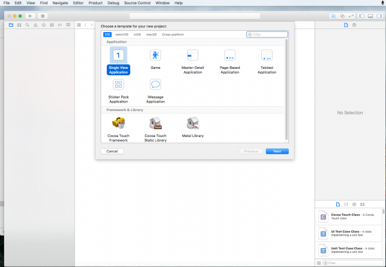The width and height of the screenshot is (386, 267).
Task: Show the File inspector
Action: 346,25
